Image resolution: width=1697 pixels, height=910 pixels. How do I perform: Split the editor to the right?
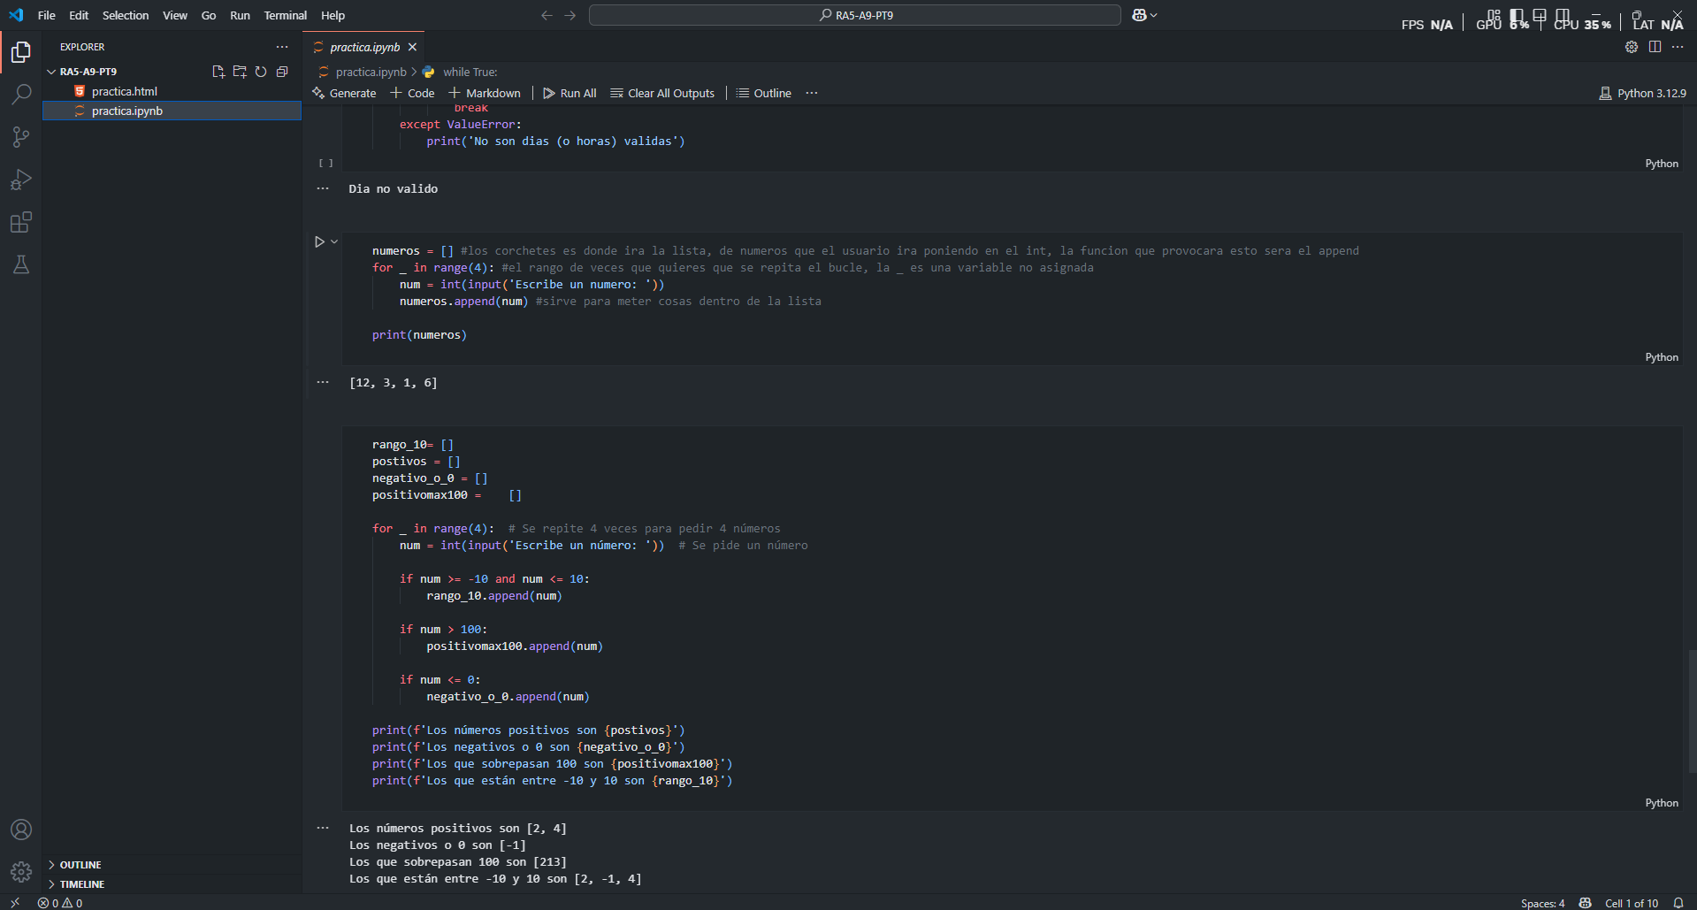(1655, 47)
